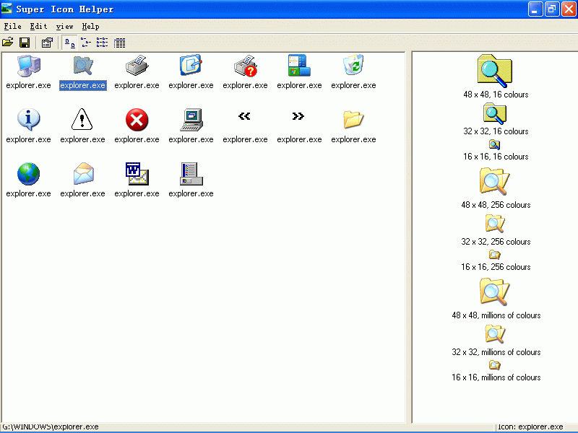Click the '32 x 32, 256 colours' label
This screenshot has width=578, height=433.
(496, 242)
